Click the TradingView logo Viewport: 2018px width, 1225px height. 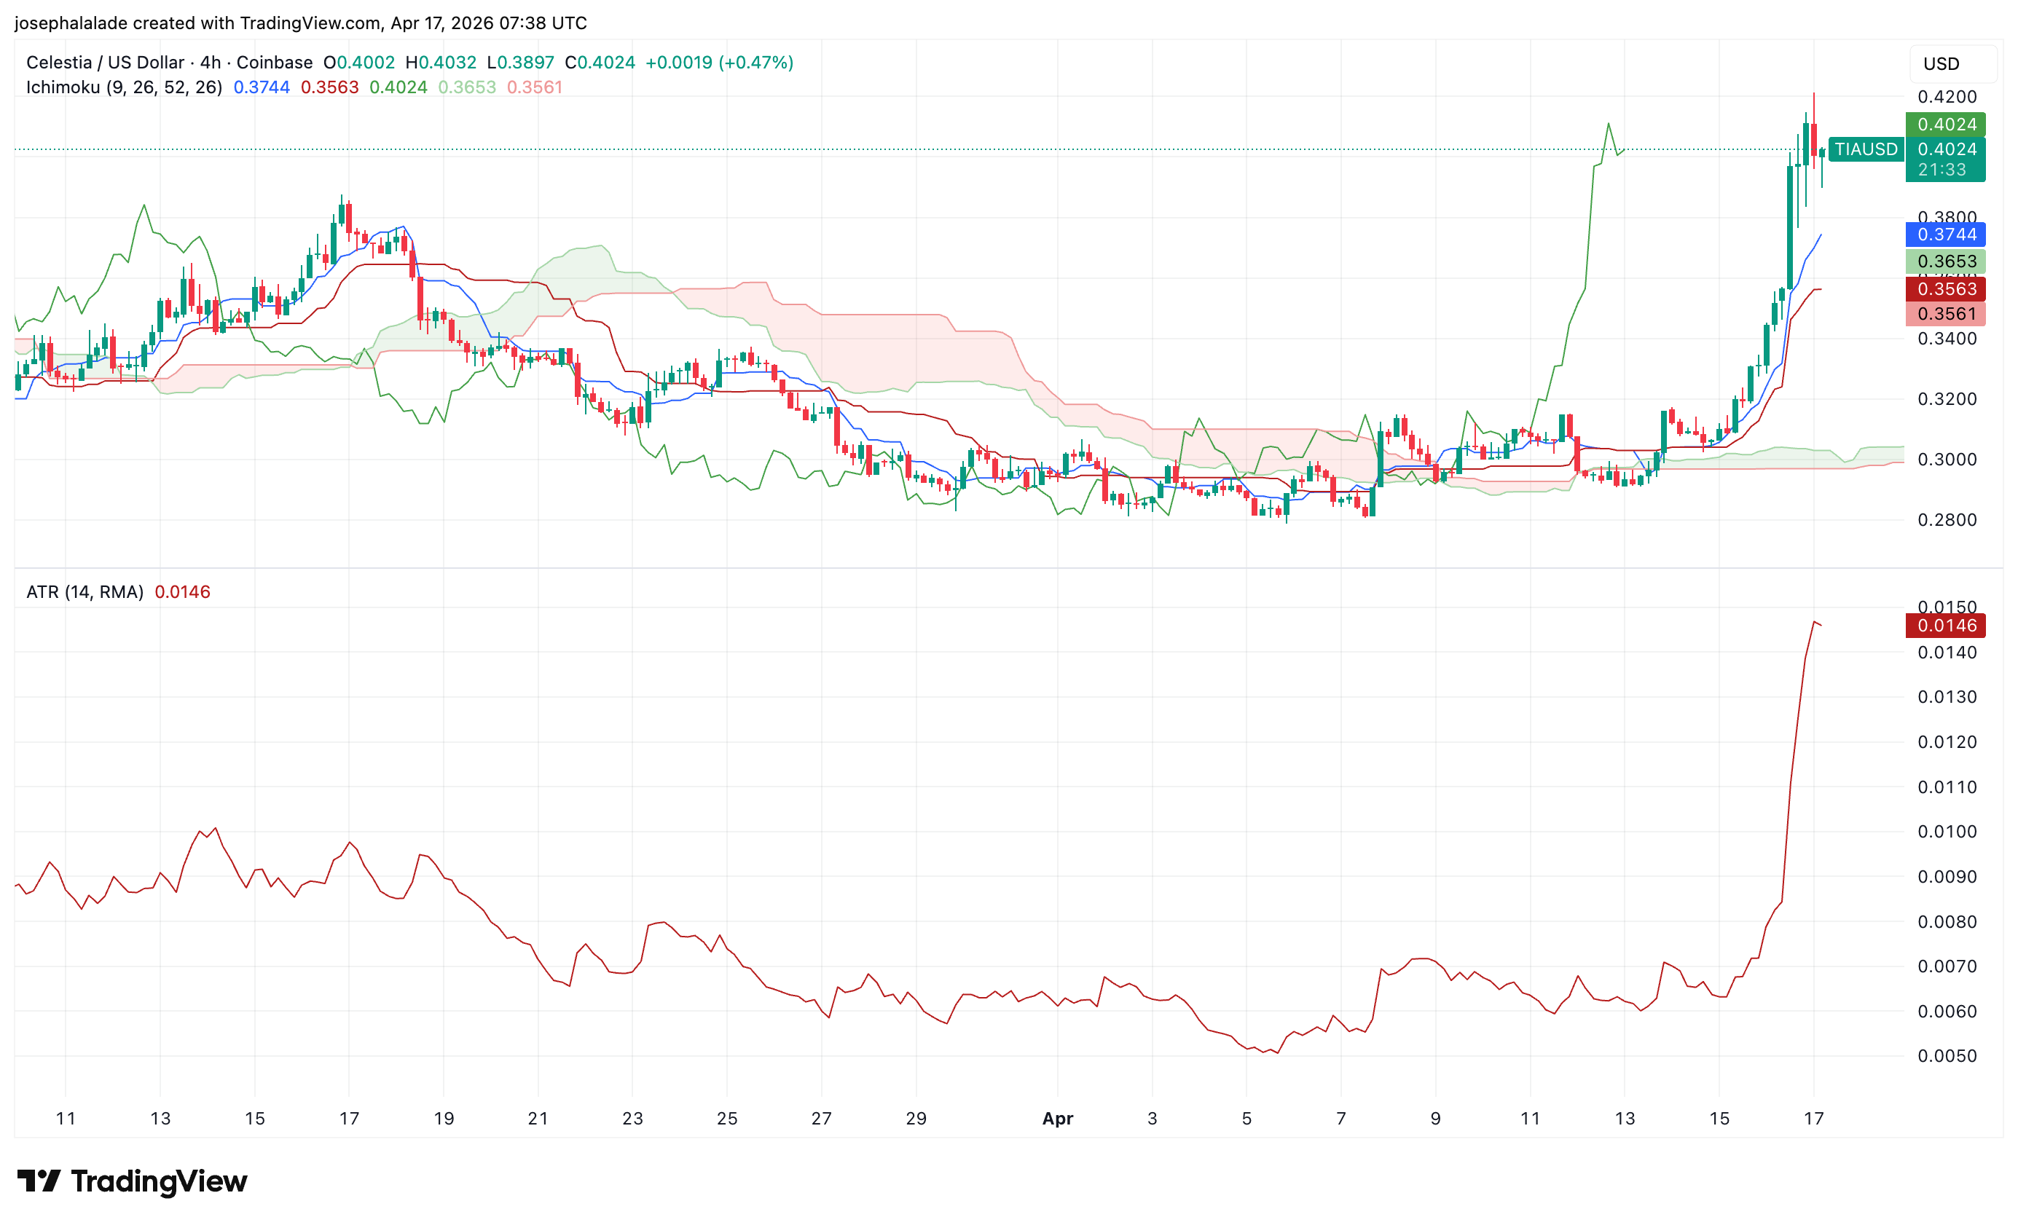132,1181
